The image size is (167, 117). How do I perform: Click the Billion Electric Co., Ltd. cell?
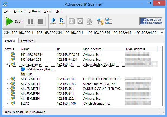coord(99,64)
